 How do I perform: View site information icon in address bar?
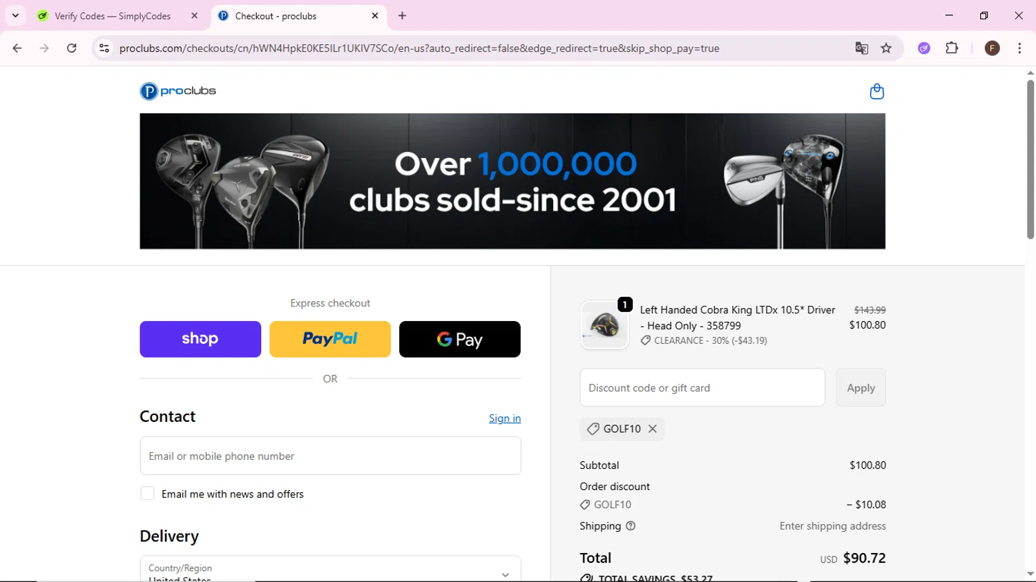104,48
